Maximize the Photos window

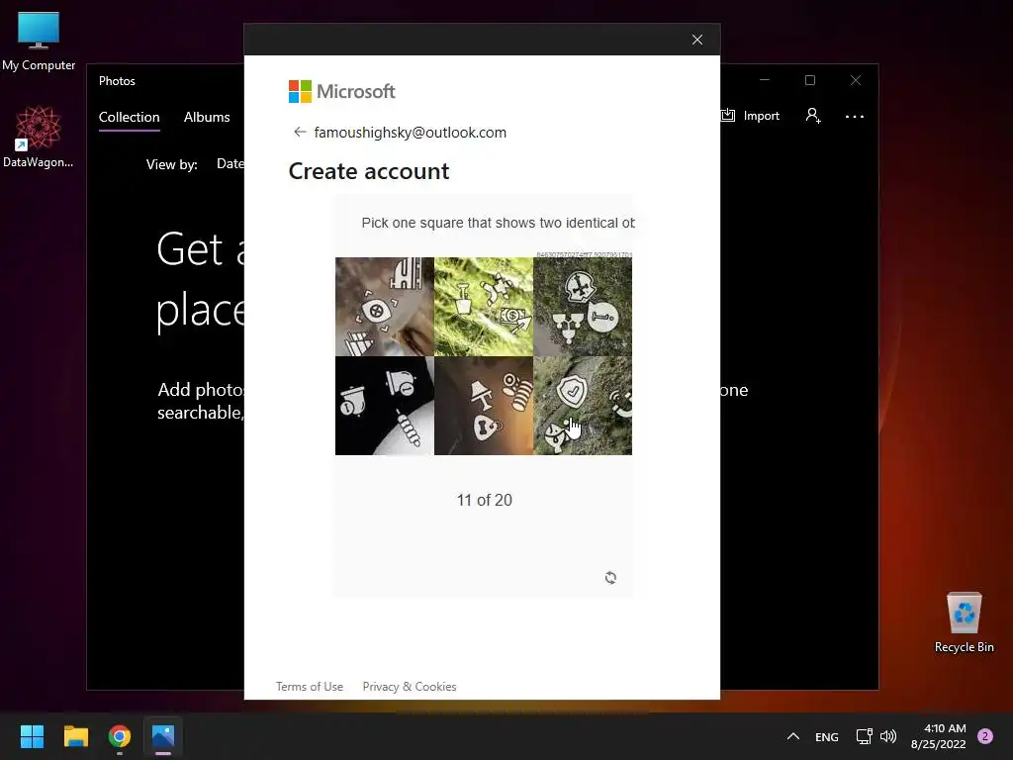(x=809, y=80)
